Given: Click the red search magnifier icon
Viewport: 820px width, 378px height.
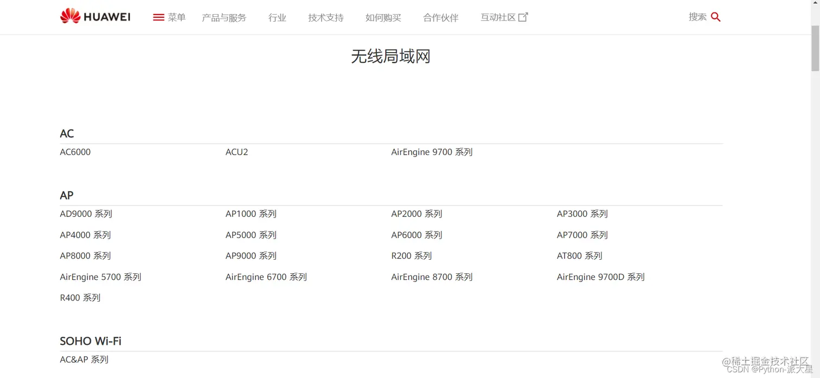Looking at the screenshot, I should pos(715,17).
